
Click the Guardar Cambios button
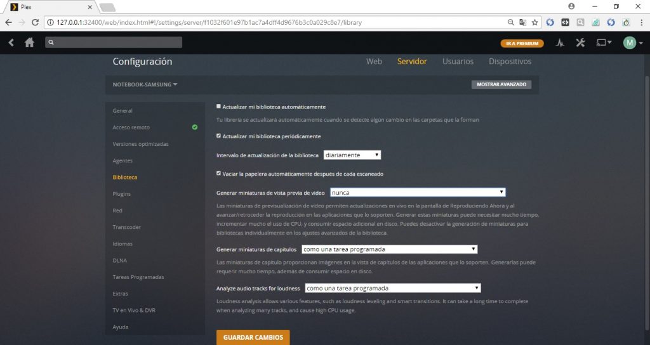click(x=253, y=337)
